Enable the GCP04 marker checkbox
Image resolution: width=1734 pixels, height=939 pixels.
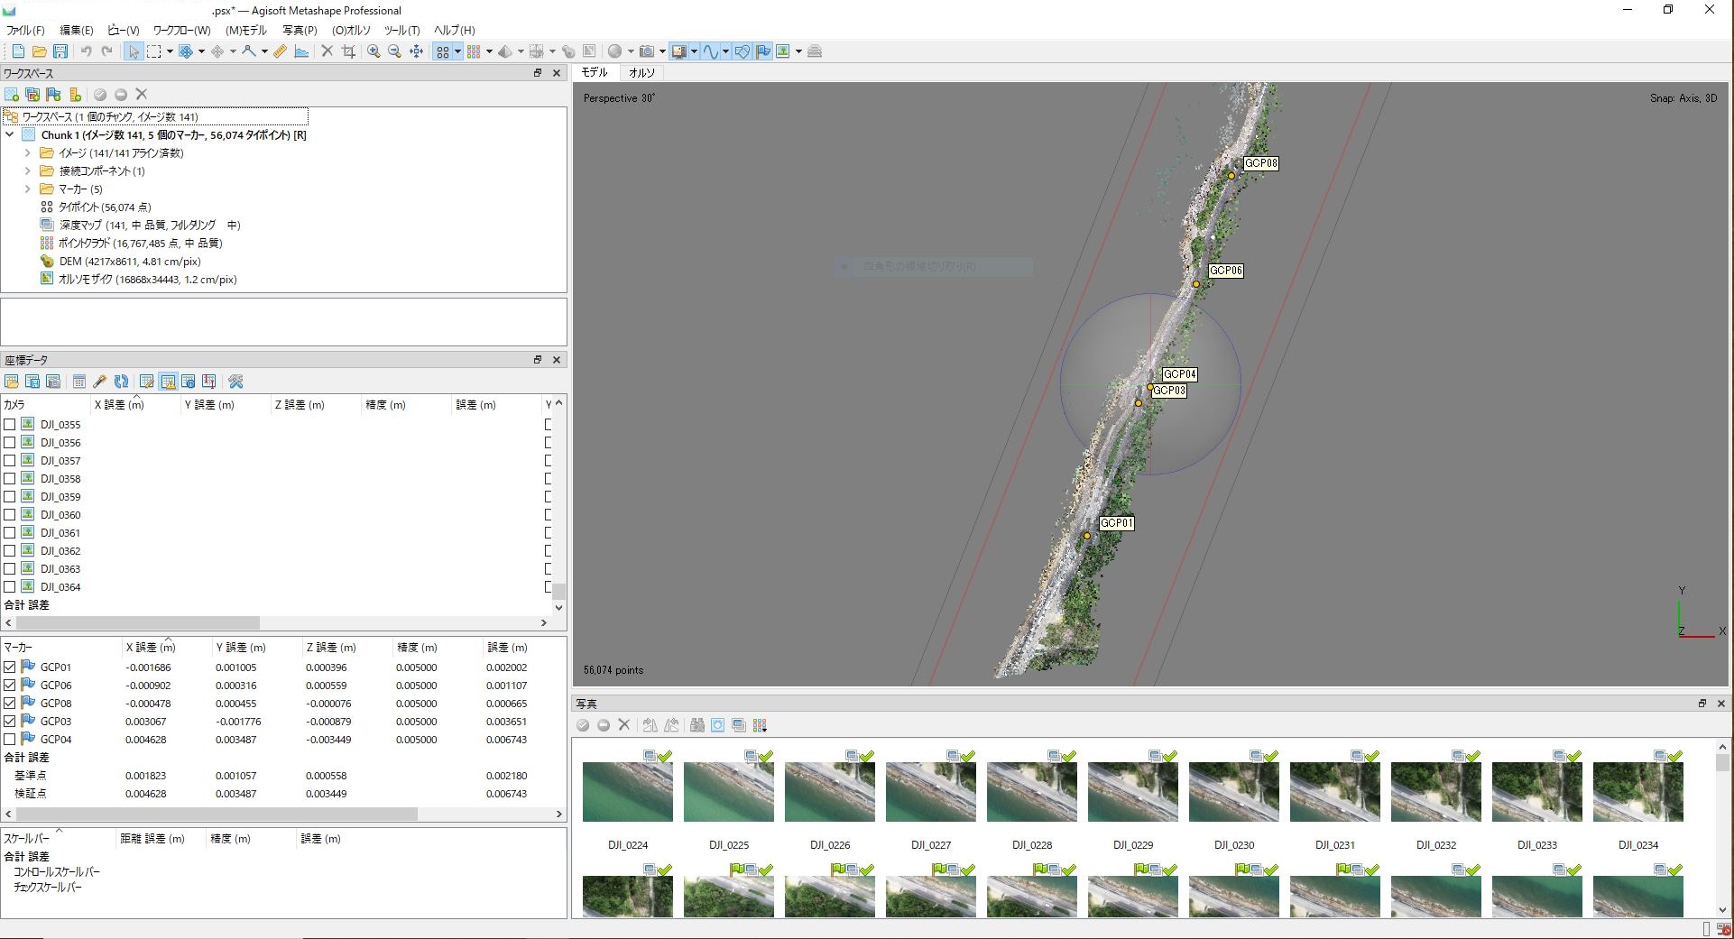[x=10, y=740]
